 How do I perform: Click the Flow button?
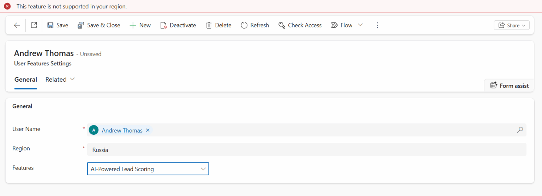click(342, 25)
